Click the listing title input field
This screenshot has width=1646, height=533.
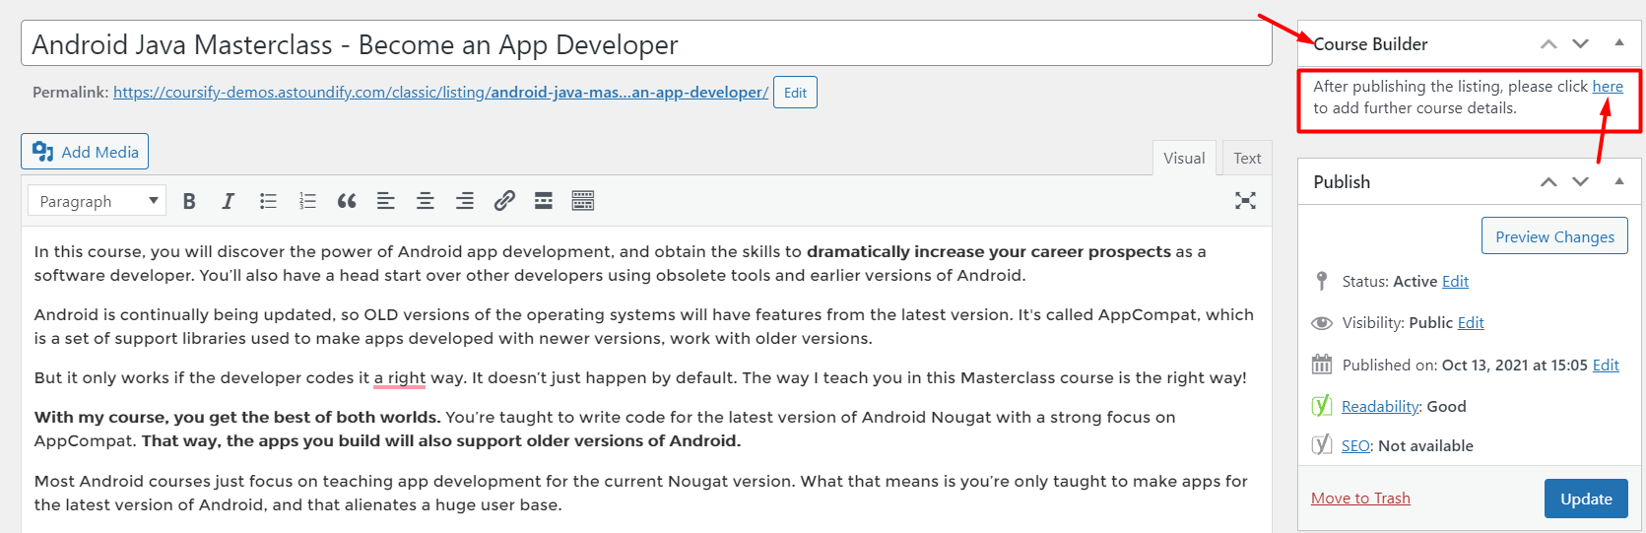click(x=646, y=44)
